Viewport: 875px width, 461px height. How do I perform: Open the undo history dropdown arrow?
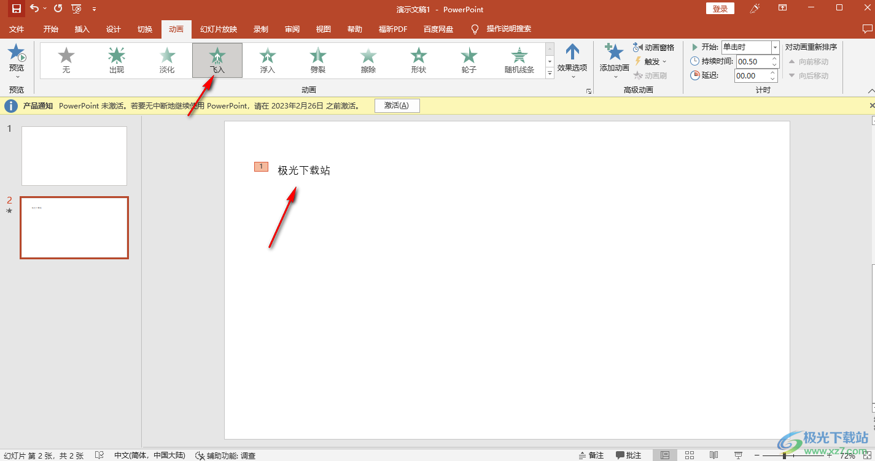pos(45,9)
